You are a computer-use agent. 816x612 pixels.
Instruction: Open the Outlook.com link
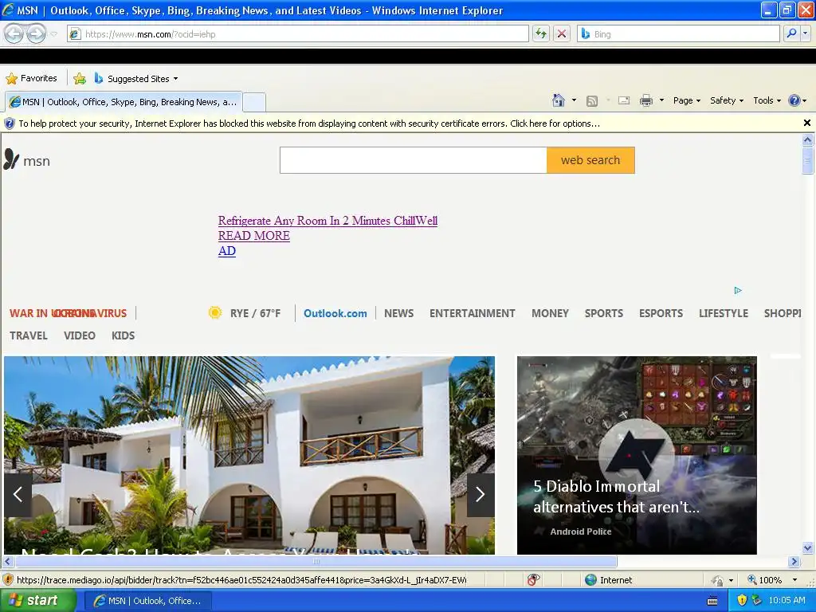tap(335, 313)
